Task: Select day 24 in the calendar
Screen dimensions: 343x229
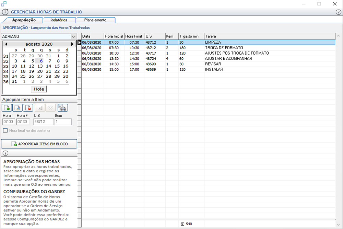Action: click(14, 76)
